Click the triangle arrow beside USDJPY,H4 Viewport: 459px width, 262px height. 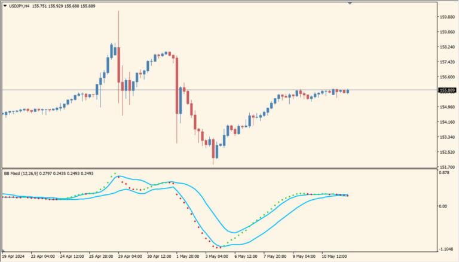[5, 6]
